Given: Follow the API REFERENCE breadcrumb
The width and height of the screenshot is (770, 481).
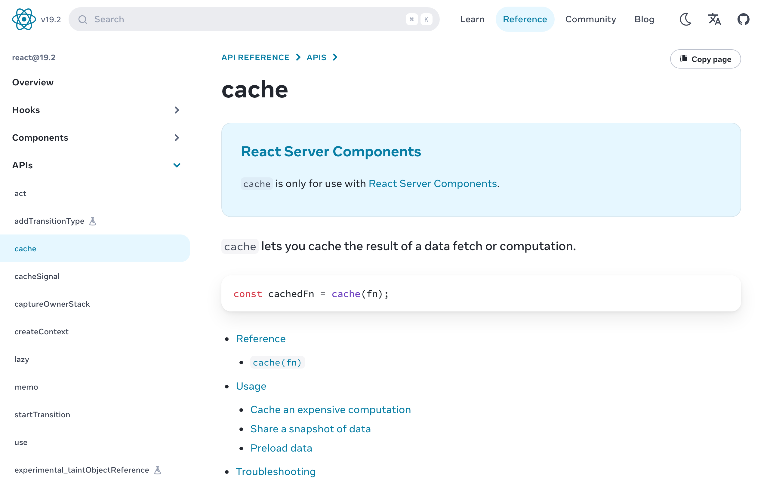Looking at the screenshot, I should (x=255, y=57).
